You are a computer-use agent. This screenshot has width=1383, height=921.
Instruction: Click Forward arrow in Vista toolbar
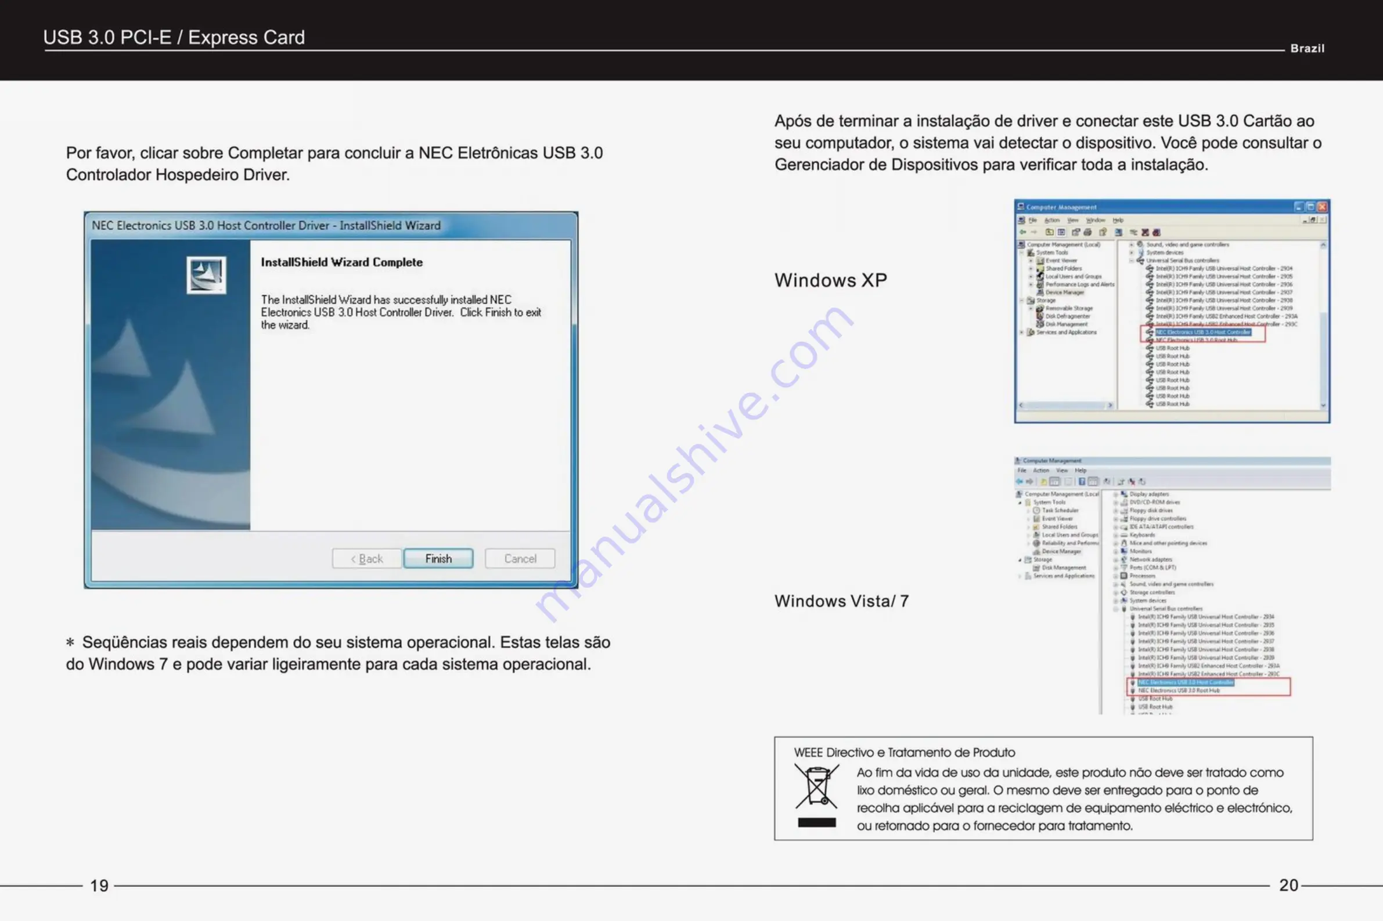click(1030, 482)
